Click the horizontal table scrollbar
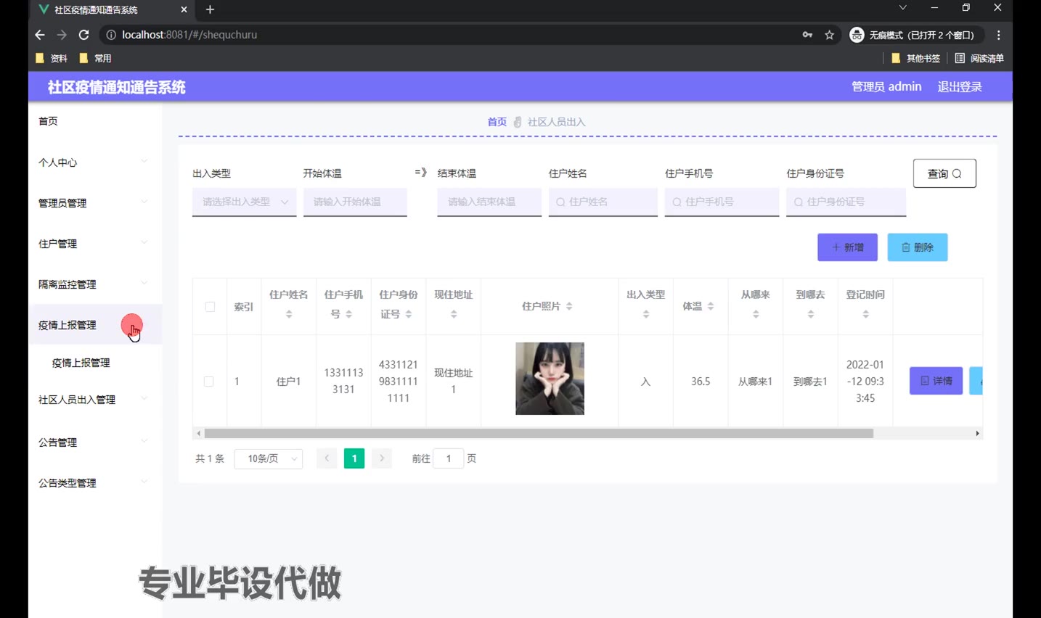The image size is (1041, 618). (538, 433)
